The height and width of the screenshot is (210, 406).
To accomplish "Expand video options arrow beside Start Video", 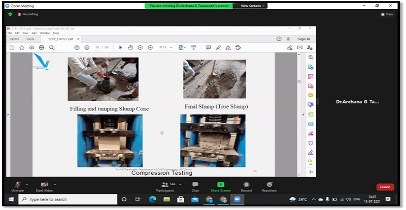I will point(55,184).
